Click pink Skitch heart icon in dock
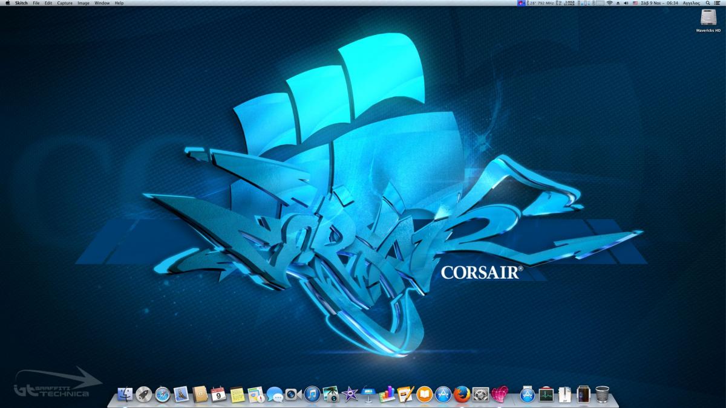Image resolution: width=726 pixels, height=408 pixels. point(499,395)
